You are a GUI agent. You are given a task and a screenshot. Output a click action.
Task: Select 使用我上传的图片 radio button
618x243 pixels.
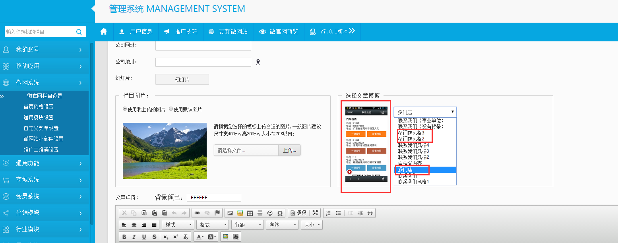[x=125, y=109]
